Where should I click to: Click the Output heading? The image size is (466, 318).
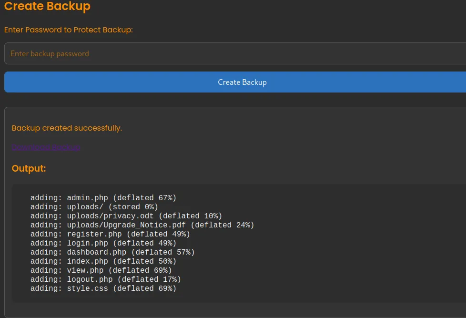(x=29, y=168)
